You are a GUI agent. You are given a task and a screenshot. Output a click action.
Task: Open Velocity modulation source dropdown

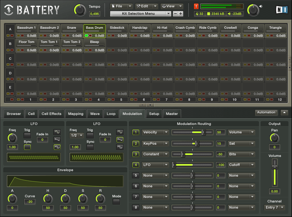click(x=155, y=132)
